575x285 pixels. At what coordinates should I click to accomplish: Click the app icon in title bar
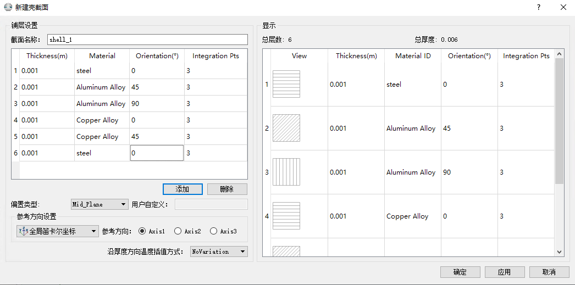tap(8, 7)
